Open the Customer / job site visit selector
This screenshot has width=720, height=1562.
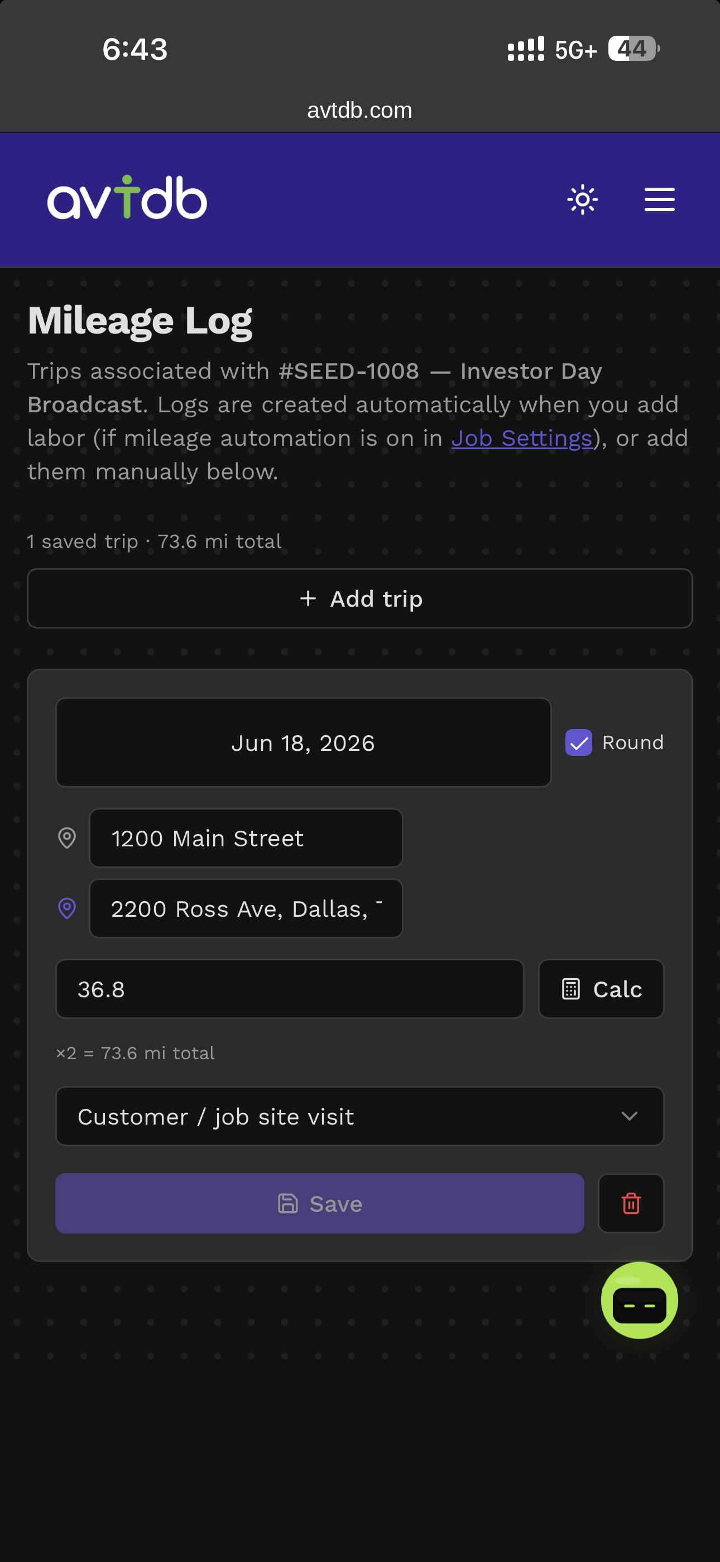tap(359, 1116)
